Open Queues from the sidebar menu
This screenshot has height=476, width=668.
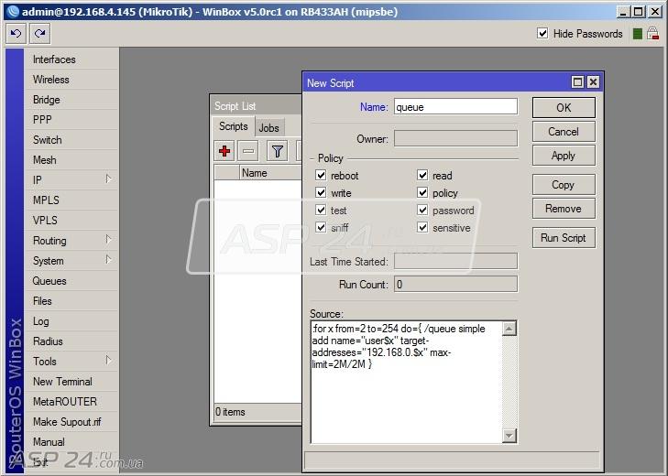tap(49, 281)
